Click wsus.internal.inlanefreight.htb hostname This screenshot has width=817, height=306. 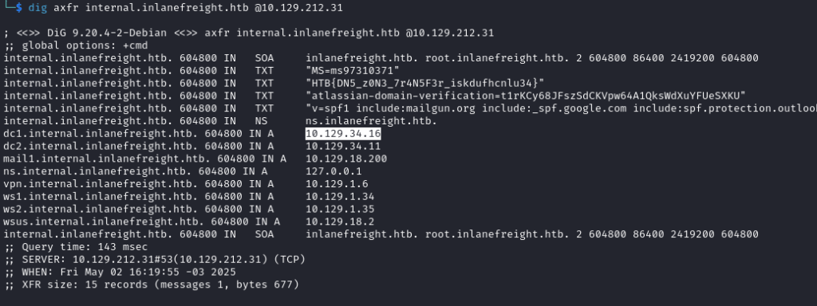pos(101,222)
